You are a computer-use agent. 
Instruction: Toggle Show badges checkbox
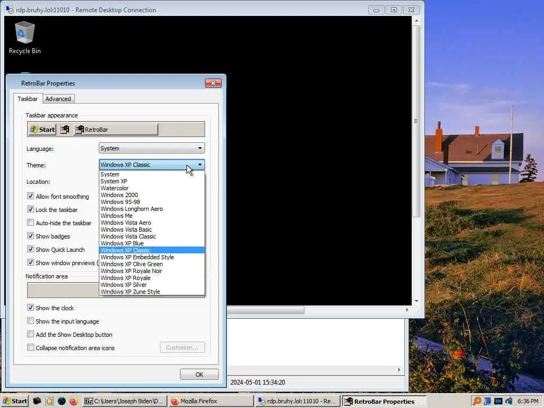click(30, 236)
